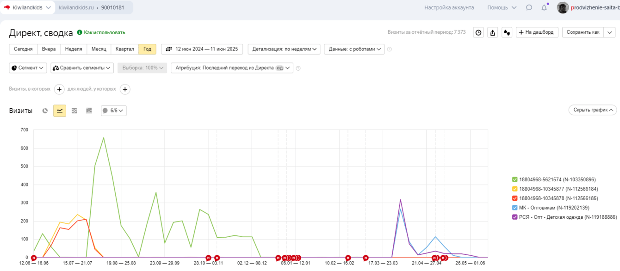The image size is (620, 271).
Task: Click green line peak near 650 visits
Action: (x=104, y=137)
